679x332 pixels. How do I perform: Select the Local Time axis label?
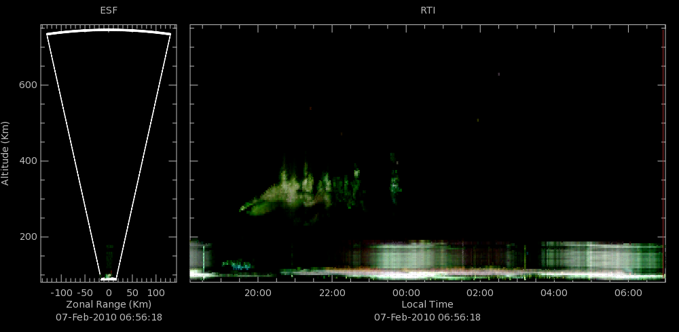pyautogui.click(x=427, y=304)
